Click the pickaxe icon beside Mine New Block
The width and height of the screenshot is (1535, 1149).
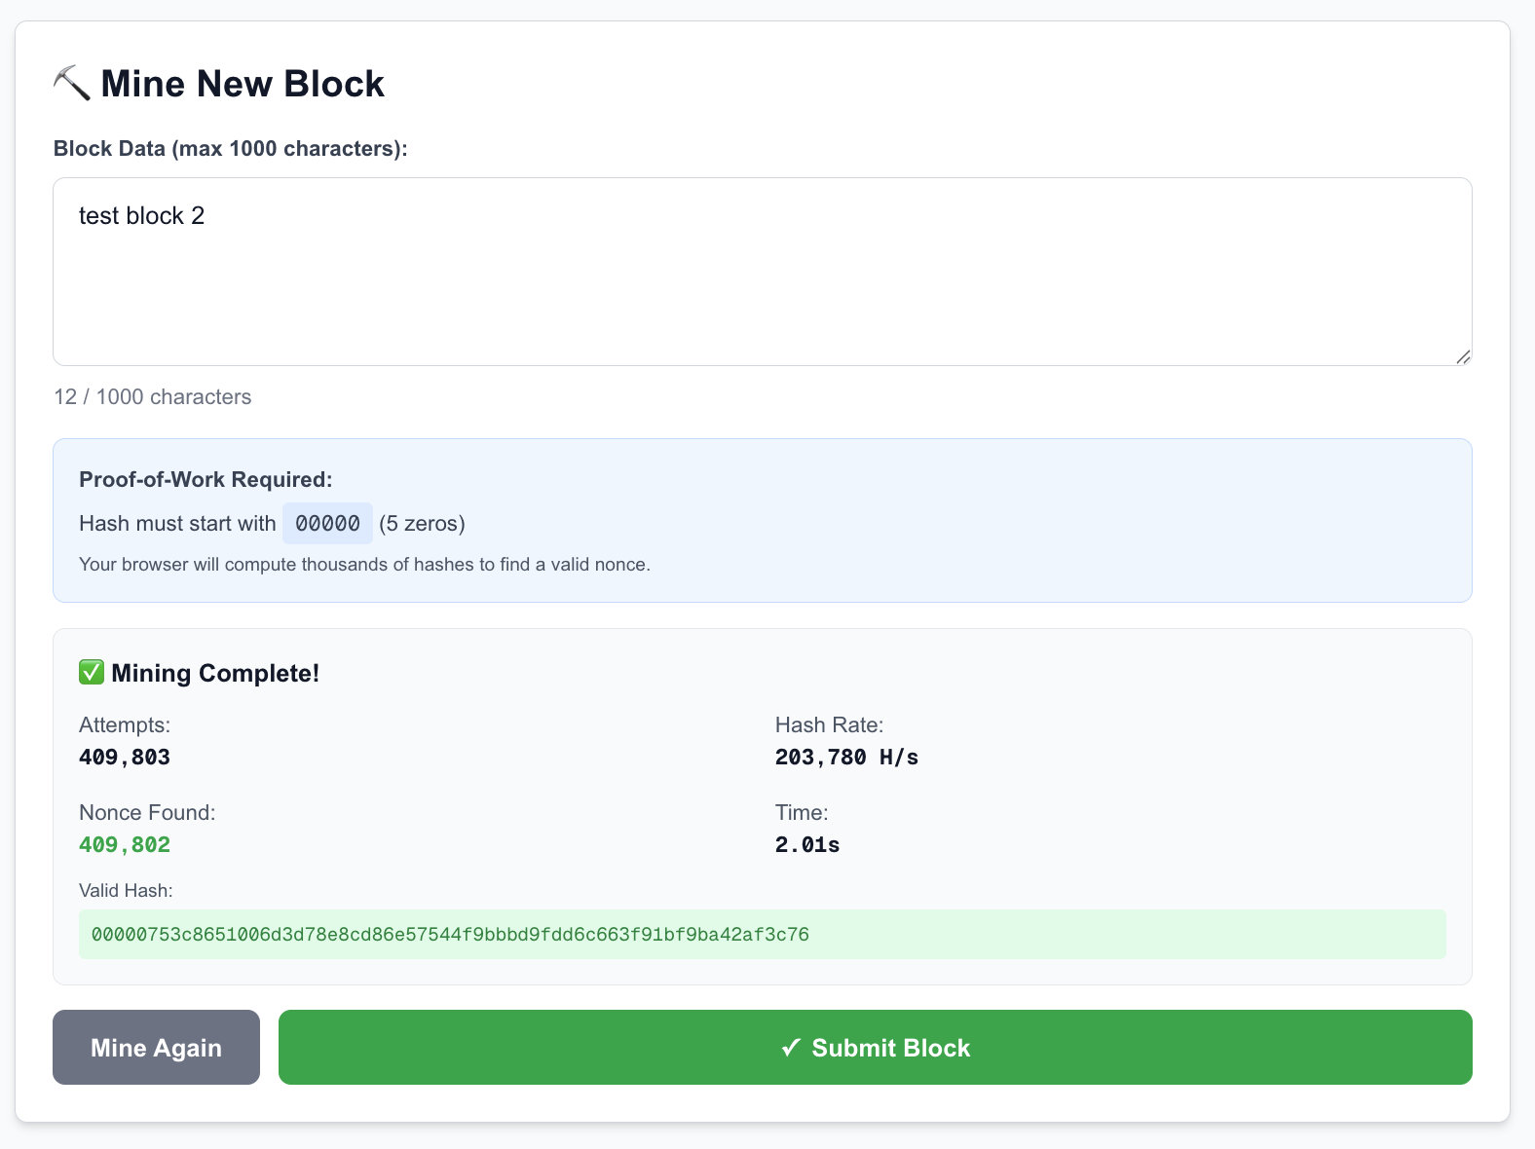click(x=71, y=83)
